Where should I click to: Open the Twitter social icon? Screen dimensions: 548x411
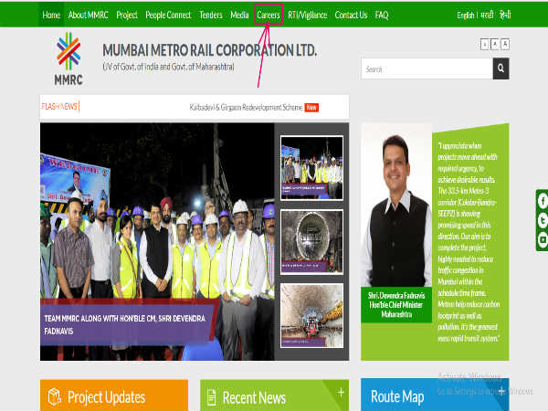click(x=543, y=220)
